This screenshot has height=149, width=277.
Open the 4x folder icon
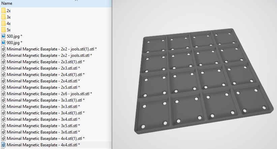point(3,24)
